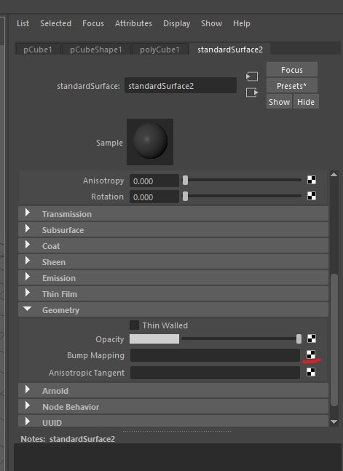The height and width of the screenshot is (471, 343).
Task: Click the Focus button
Action: click(x=292, y=70)
